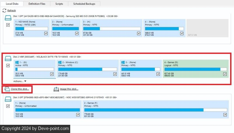The image size is (234, 133).
Task: Click the Clone this disk link
Action: click(x=20, y=89)
